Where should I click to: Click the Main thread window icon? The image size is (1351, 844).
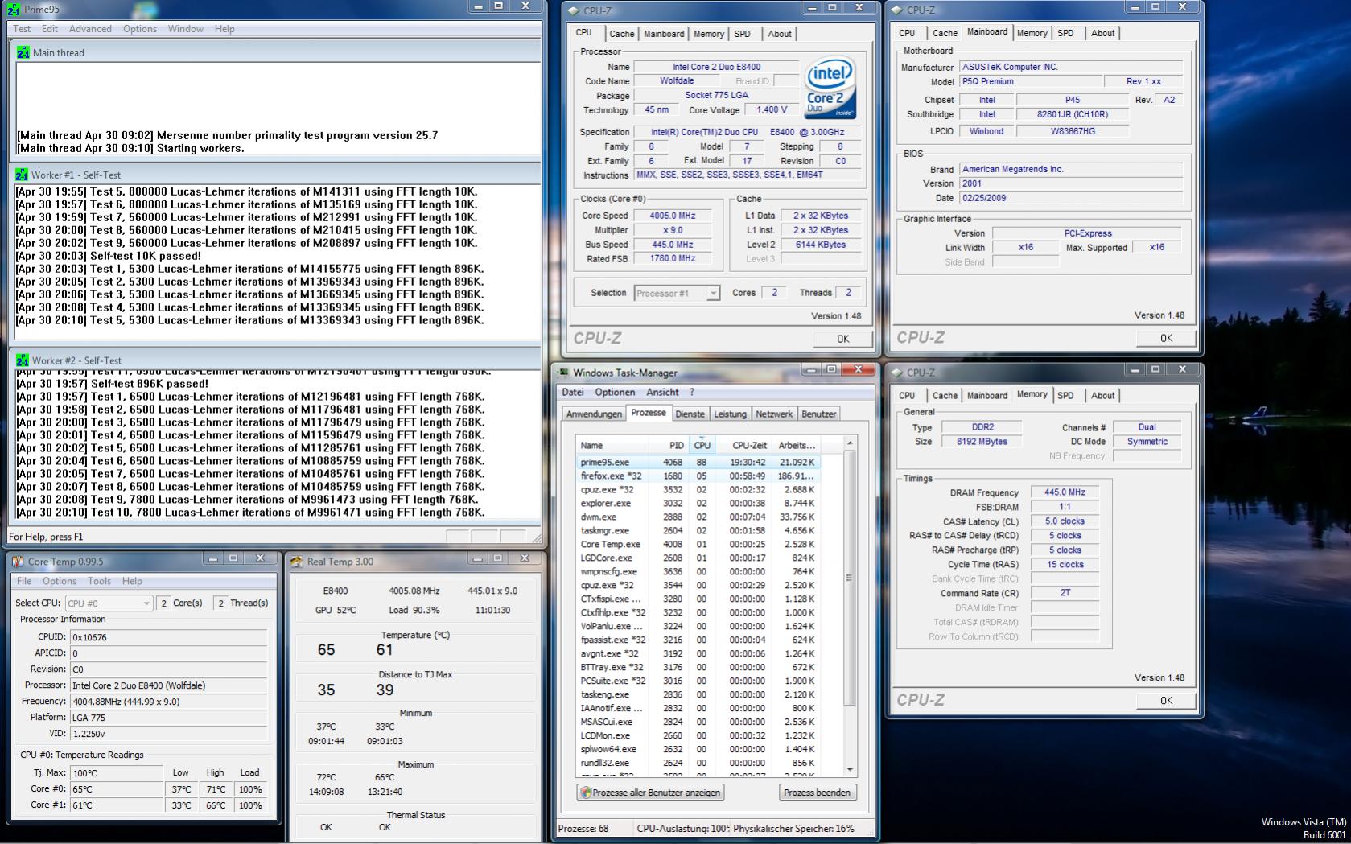click(x=23, y=53)
